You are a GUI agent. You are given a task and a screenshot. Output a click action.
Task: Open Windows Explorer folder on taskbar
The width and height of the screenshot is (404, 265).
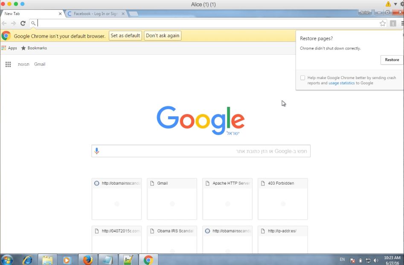click(47, 260)
